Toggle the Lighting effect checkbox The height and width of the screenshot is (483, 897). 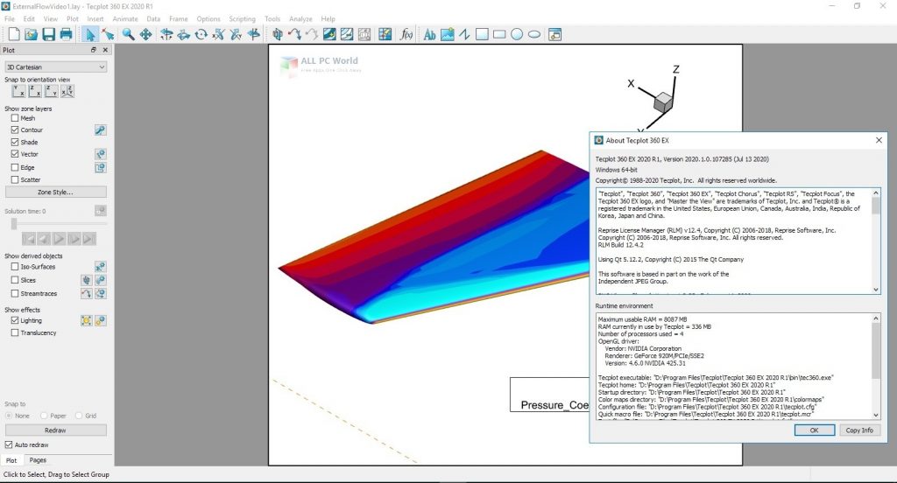pyautogui.click(x=15, y=320)
